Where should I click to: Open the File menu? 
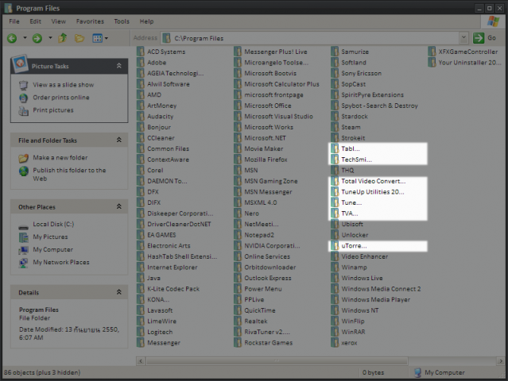click(x=14, y=21)
